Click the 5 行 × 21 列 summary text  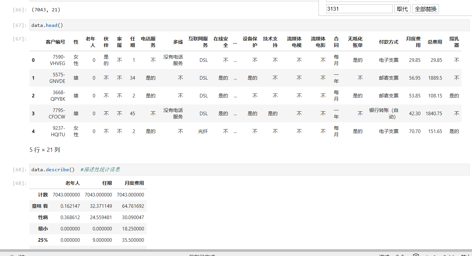(x=45, y=150)
